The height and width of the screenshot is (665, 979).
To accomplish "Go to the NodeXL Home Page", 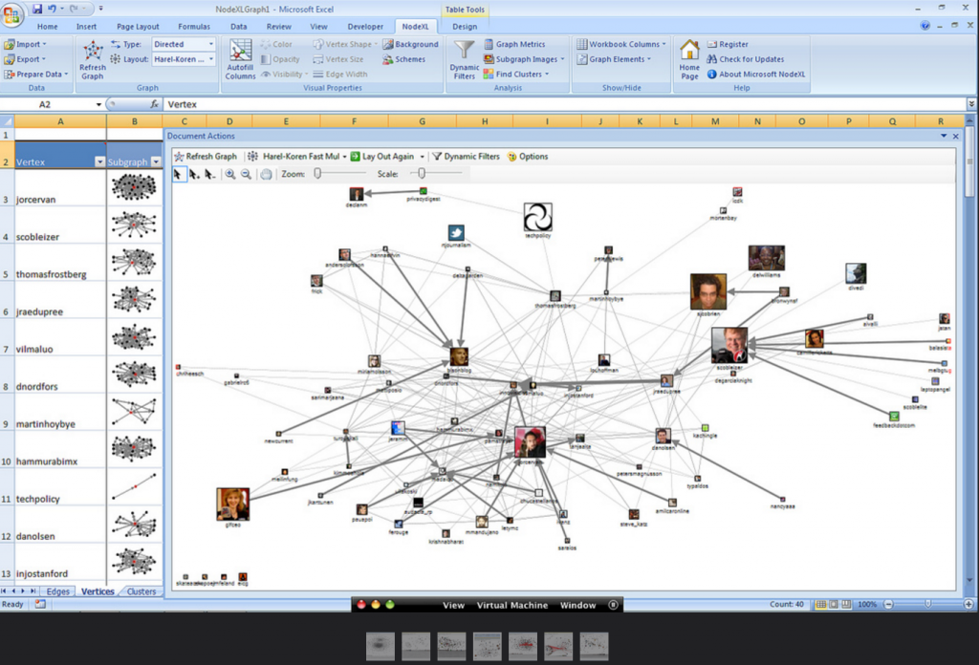I will 689,60.
